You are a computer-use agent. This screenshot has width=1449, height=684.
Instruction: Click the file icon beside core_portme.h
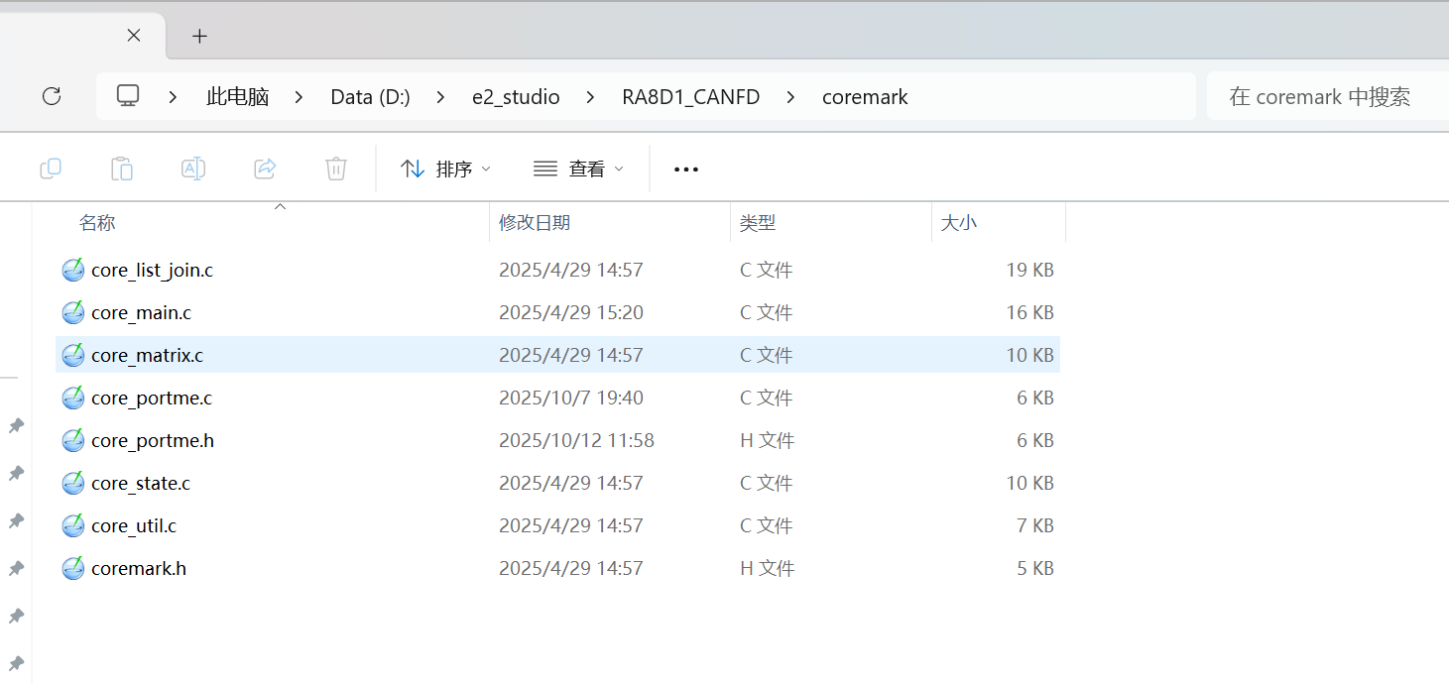click(x=73, y=440)
